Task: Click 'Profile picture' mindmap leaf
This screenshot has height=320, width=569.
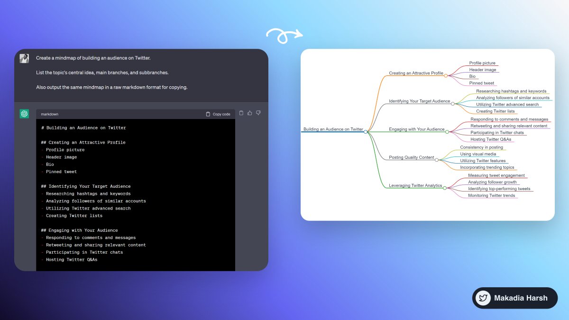Action: [482, 63]
